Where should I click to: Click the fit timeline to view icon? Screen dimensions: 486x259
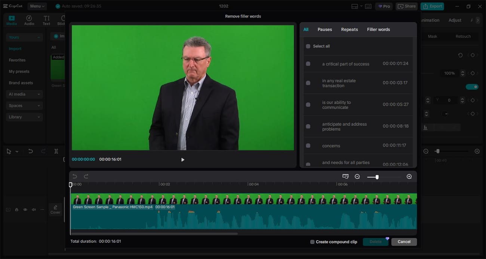pyautogui.click(x=345, y=176)
